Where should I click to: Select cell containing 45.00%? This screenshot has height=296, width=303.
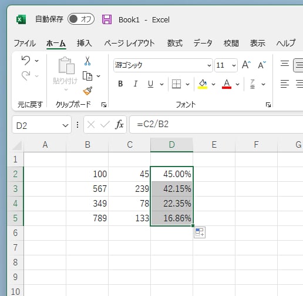pos(171,174)
